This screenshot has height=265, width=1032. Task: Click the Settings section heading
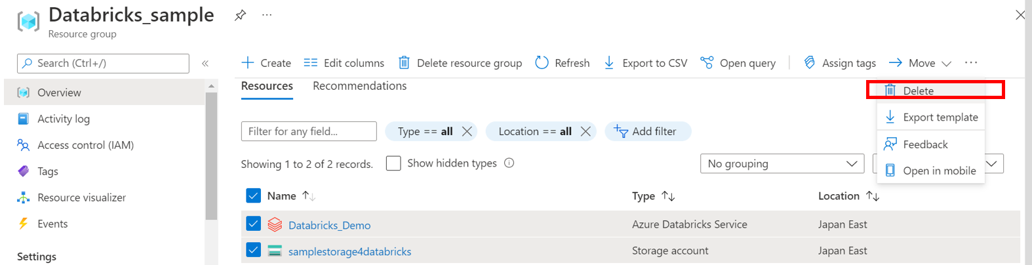37,256
